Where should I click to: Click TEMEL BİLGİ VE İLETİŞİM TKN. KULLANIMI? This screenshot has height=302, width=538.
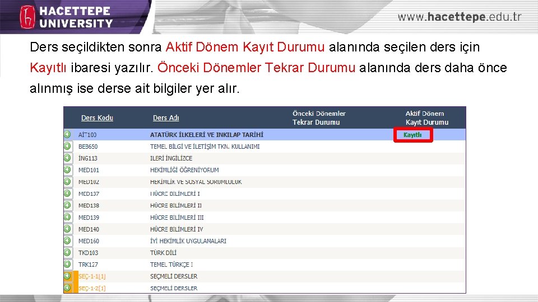205,147
